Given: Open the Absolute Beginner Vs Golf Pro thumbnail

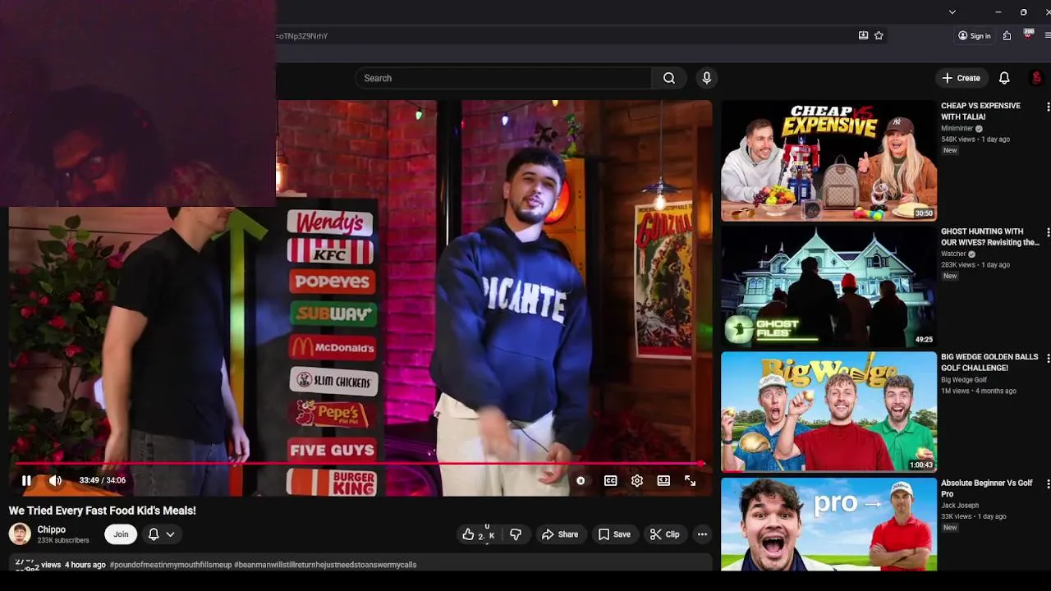Looking at the screenshot, I should pyautogui.click(x=828, y=524).
